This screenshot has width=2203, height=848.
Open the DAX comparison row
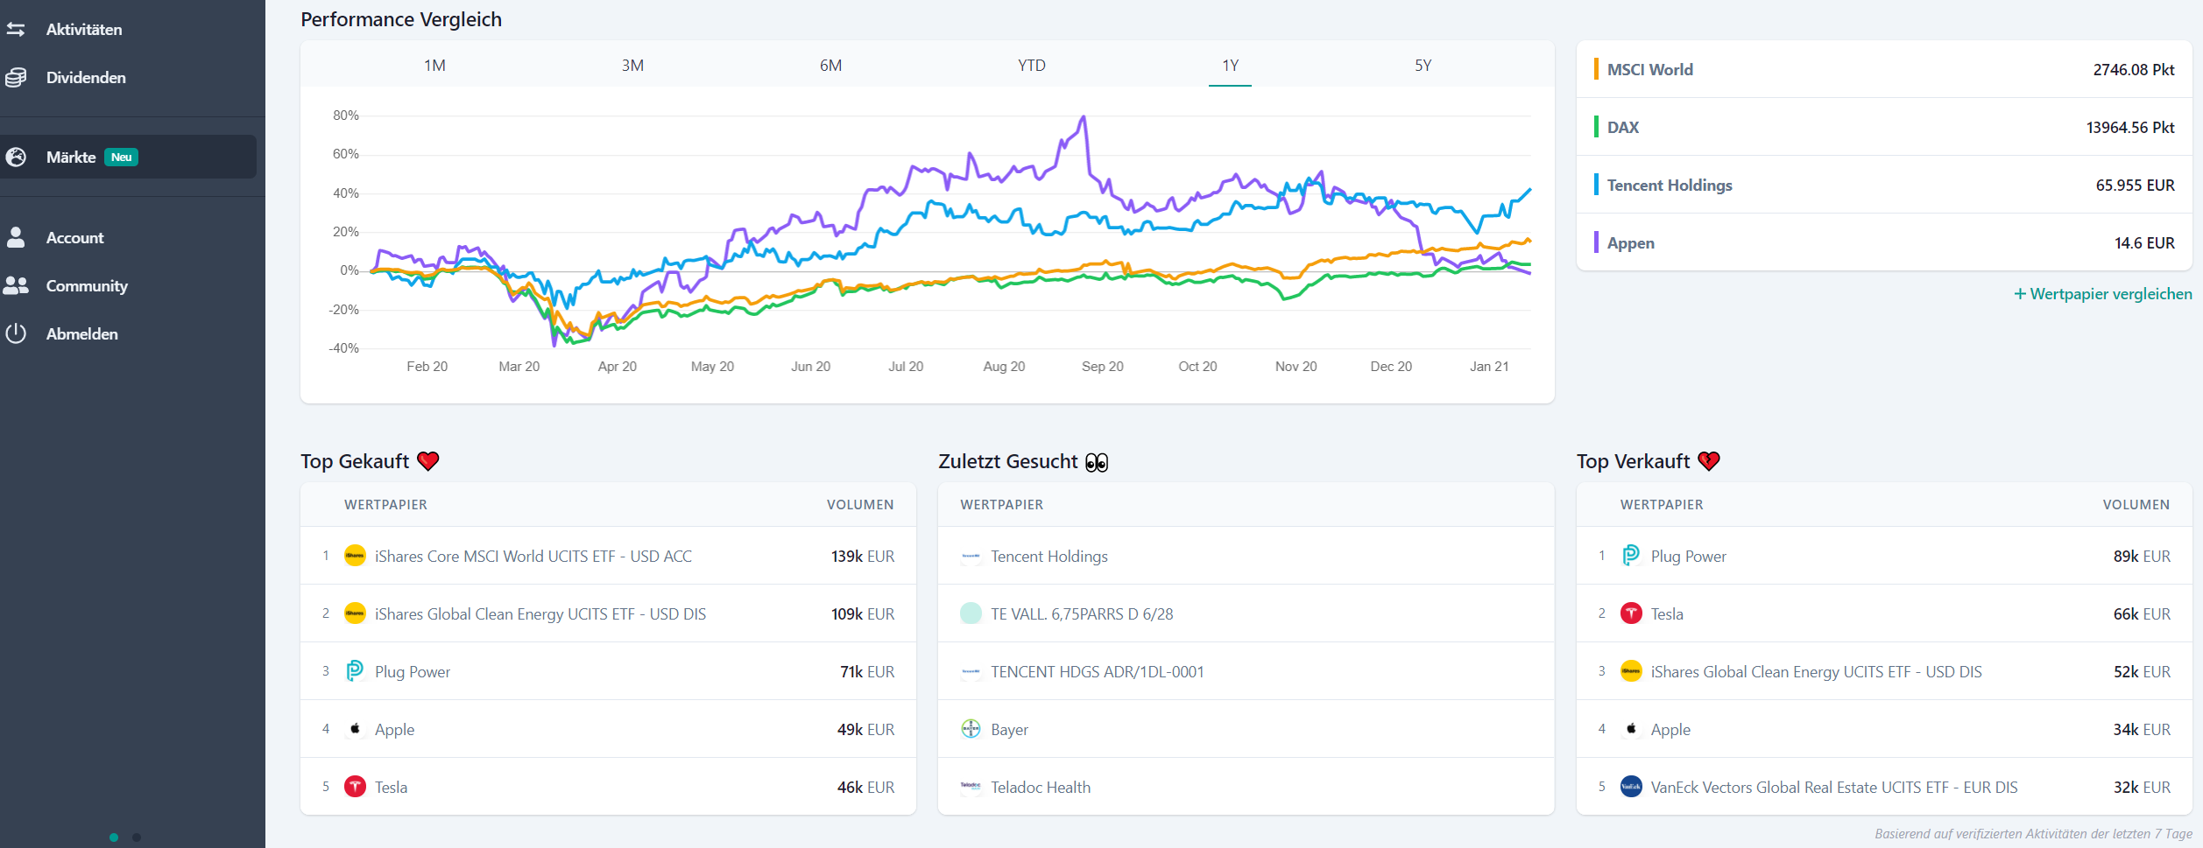[1884, 127]
